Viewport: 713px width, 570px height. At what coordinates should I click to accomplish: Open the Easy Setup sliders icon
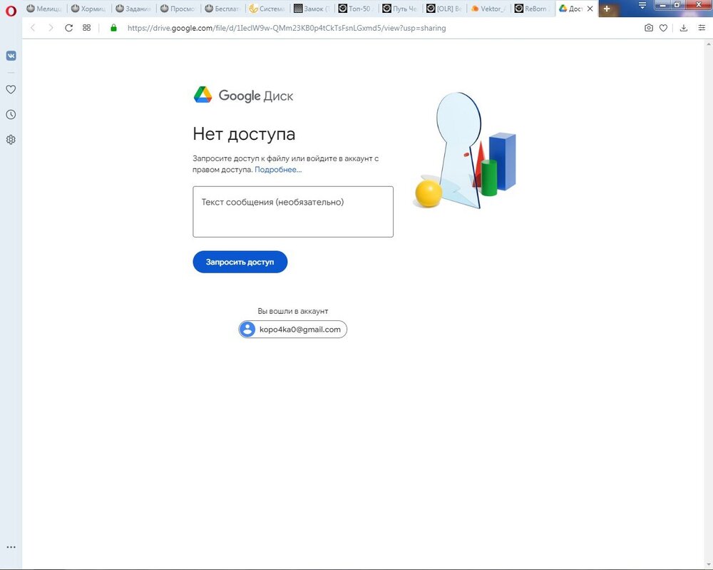click(x=702, y=28)
